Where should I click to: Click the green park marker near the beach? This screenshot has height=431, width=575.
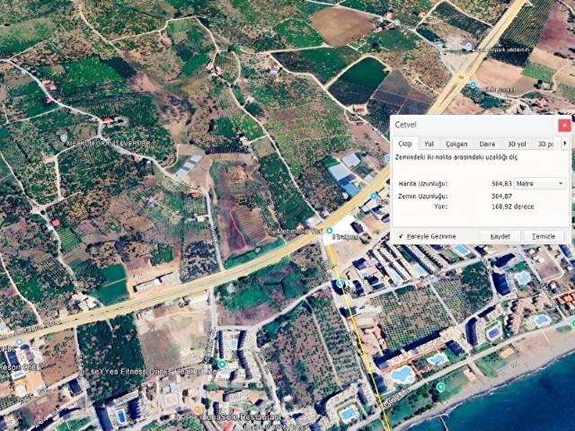click(x=441, y=387)
